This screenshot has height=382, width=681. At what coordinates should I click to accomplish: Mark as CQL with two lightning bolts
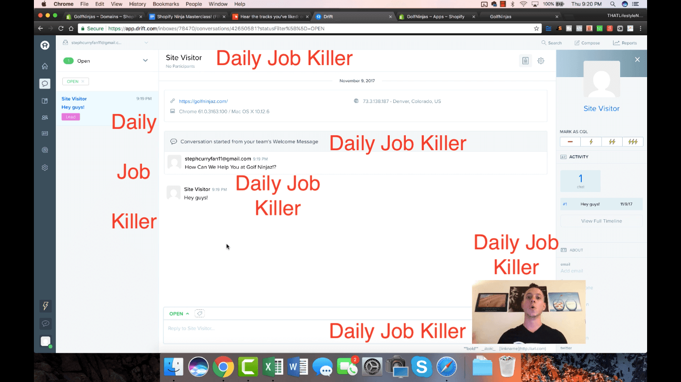point(612,142)
